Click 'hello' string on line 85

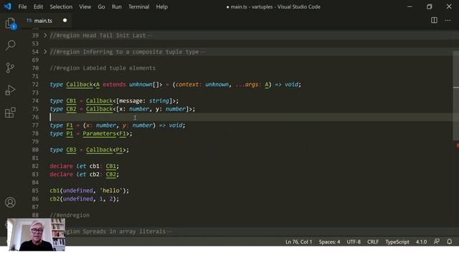[111, 191]
